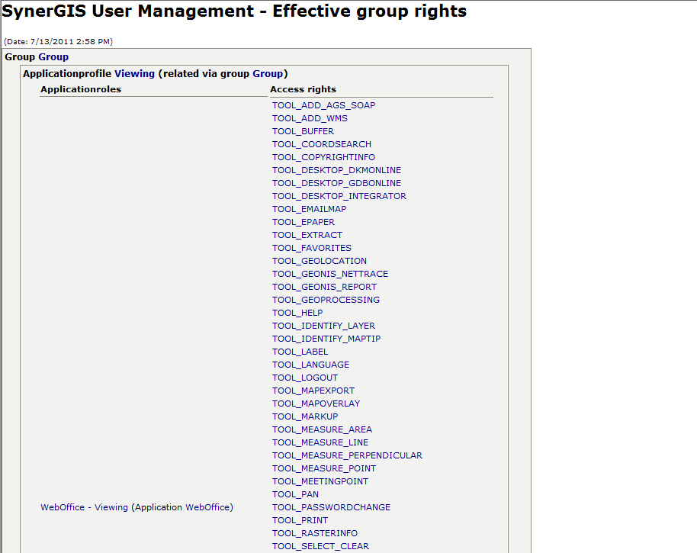Select TOOL_MEASURE_PERPENDICULAR from the list
This screenshot has width=697, height=553.
coord(347,455)
